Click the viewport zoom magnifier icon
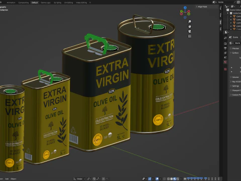241x181 pixels. (x=190, y=22)
